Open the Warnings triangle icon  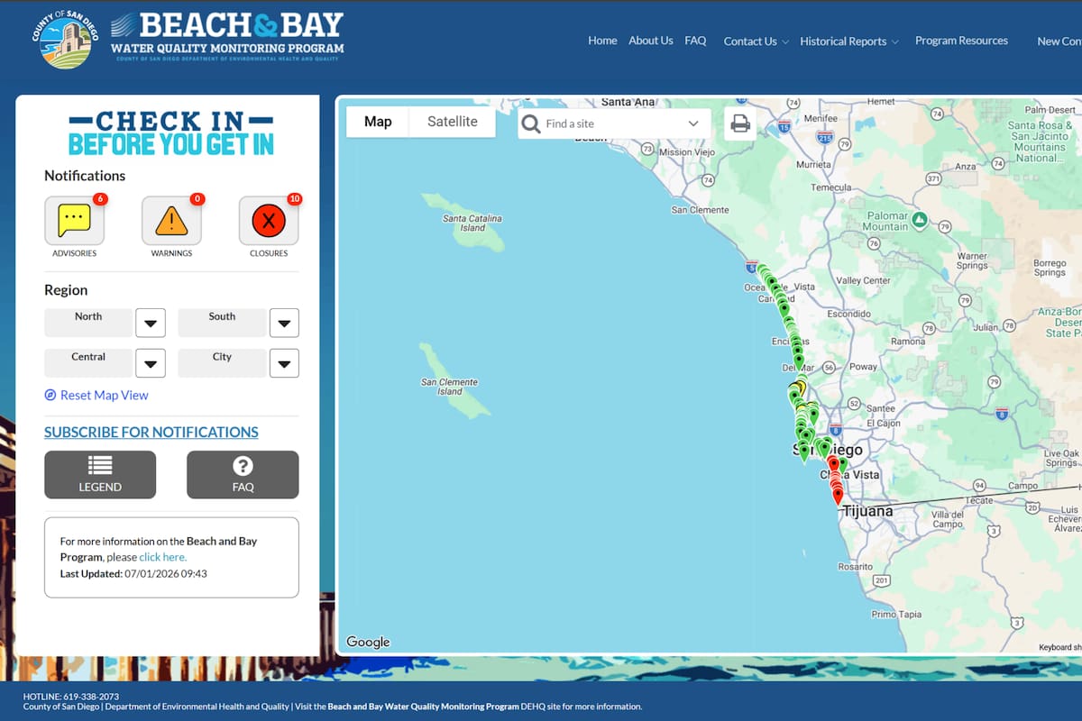pos(171,221)
